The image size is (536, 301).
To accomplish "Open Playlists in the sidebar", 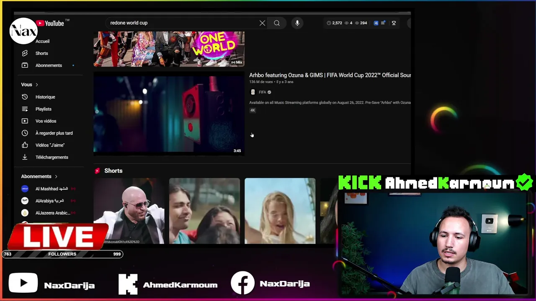I will [44, 109].
